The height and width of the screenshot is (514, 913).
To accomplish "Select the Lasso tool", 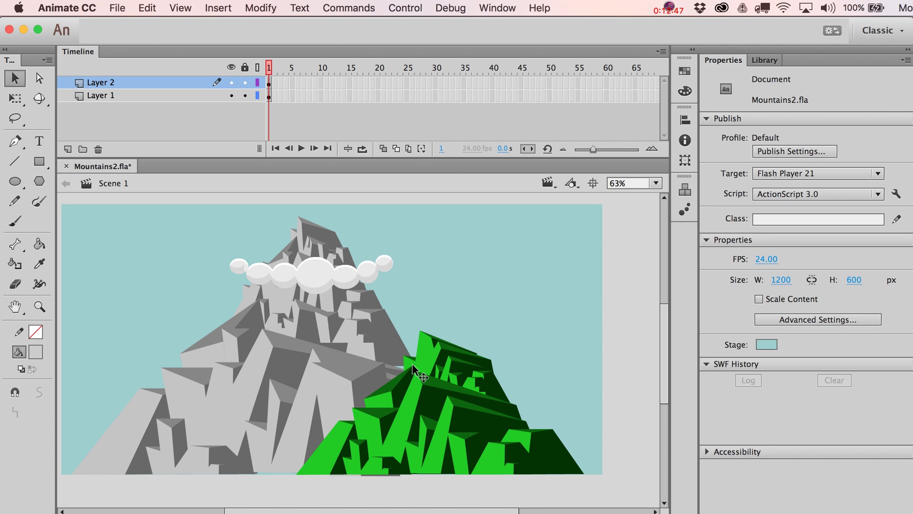I will coord(15,119).
